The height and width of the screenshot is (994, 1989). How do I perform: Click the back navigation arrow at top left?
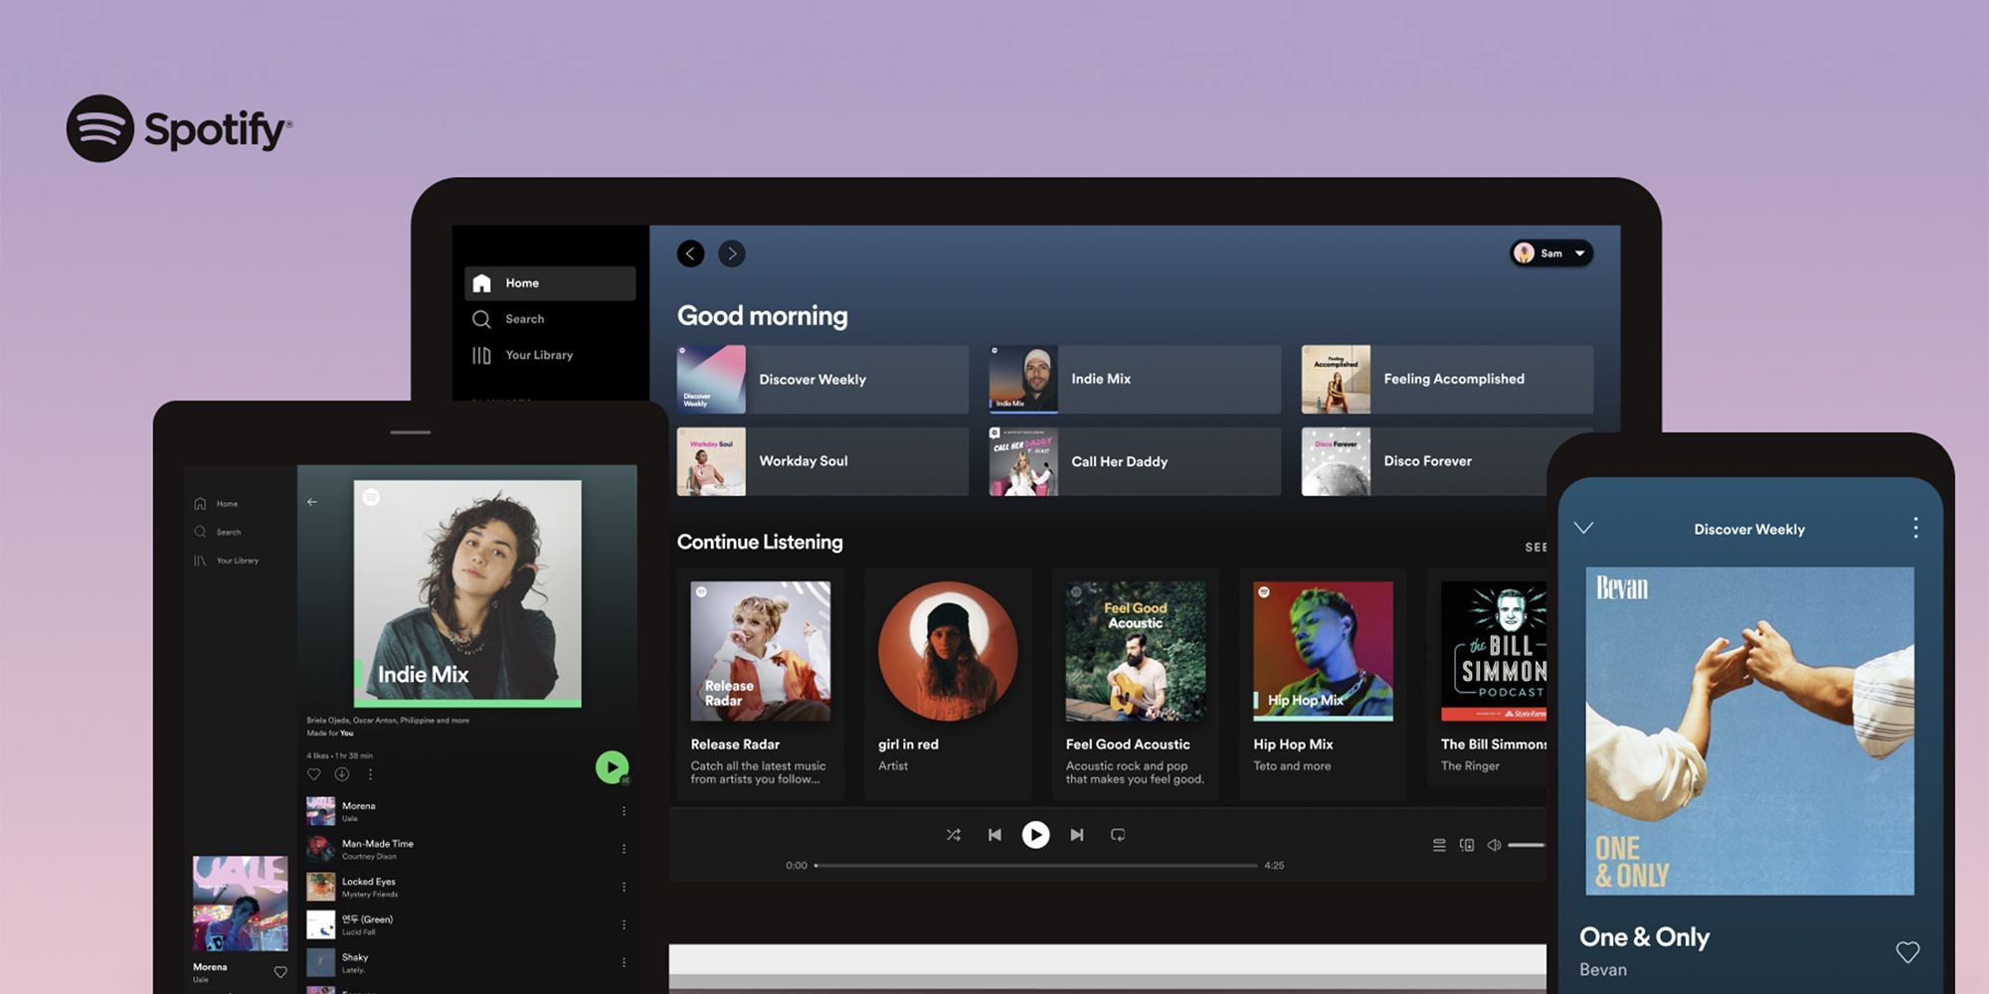point(690,253)
